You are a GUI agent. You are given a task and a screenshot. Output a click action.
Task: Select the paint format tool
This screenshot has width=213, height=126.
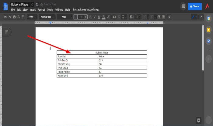23,17
